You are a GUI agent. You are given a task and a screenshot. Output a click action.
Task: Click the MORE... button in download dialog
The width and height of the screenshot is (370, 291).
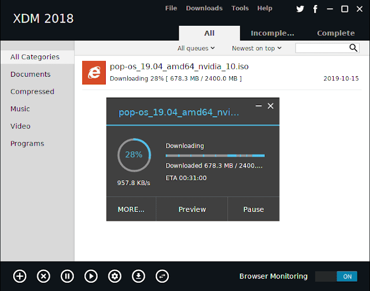click(131, 209)
